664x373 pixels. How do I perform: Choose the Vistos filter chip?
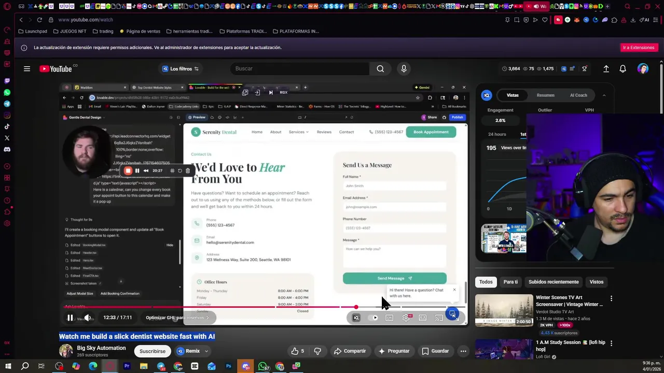pos(597,282)
